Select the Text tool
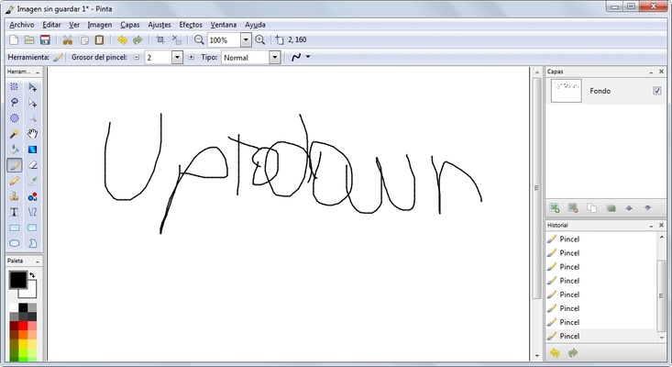This screenshot has height=367, width=672. point(14,212)
